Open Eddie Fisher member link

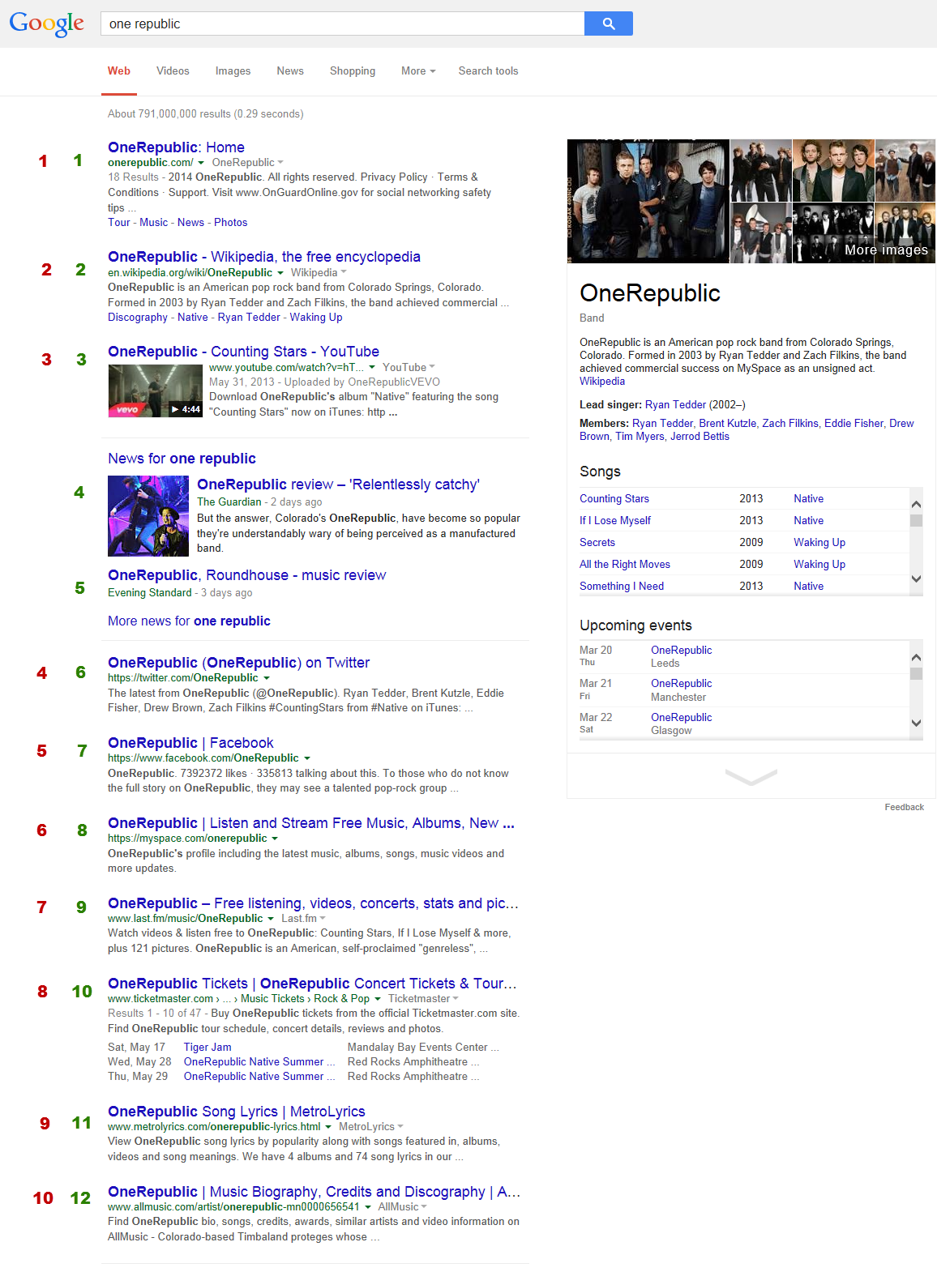[854, 424]
